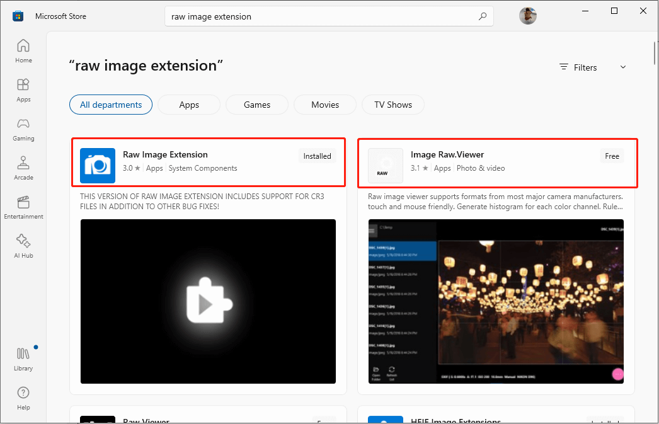Click the Photo & video category text
Viewport: 659px width, 424px height.
coord(481,168)
